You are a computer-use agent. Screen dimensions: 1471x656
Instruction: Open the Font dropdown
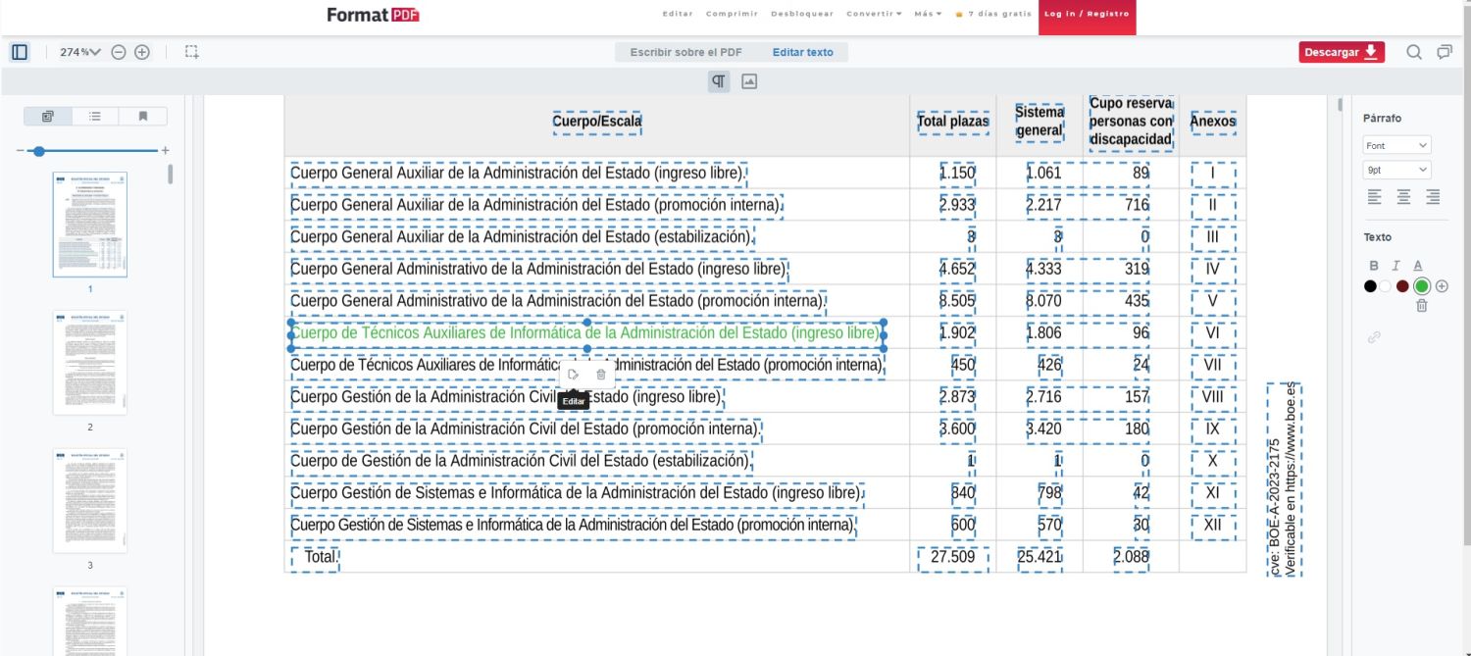pos(1395,144)
